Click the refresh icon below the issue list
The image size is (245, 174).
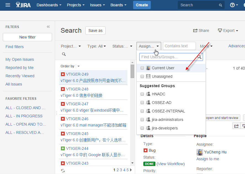[x=63, y=171]
